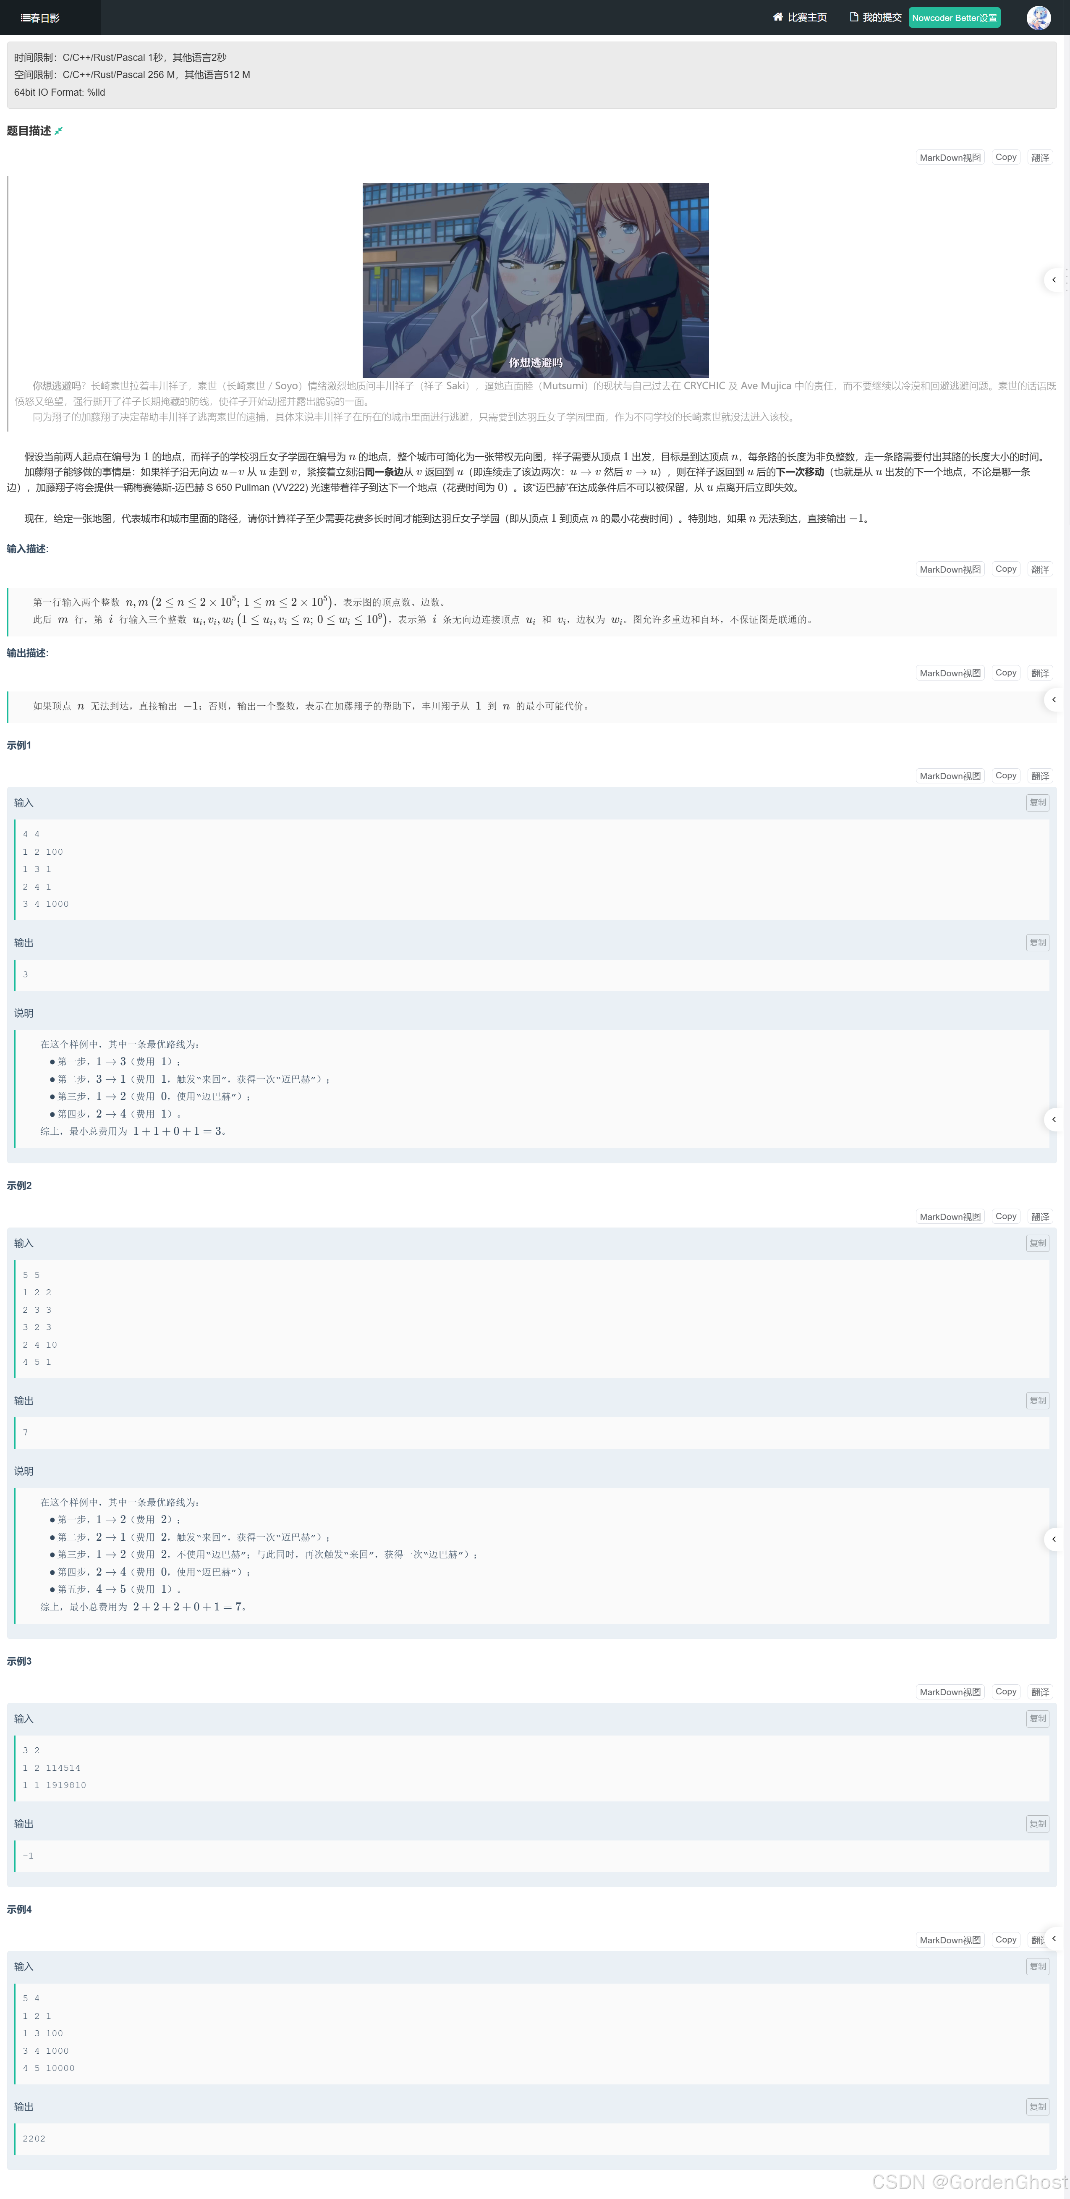
Task: Toggle MarkDown视图 for the 示例1 section
Action: click(950, 776)
